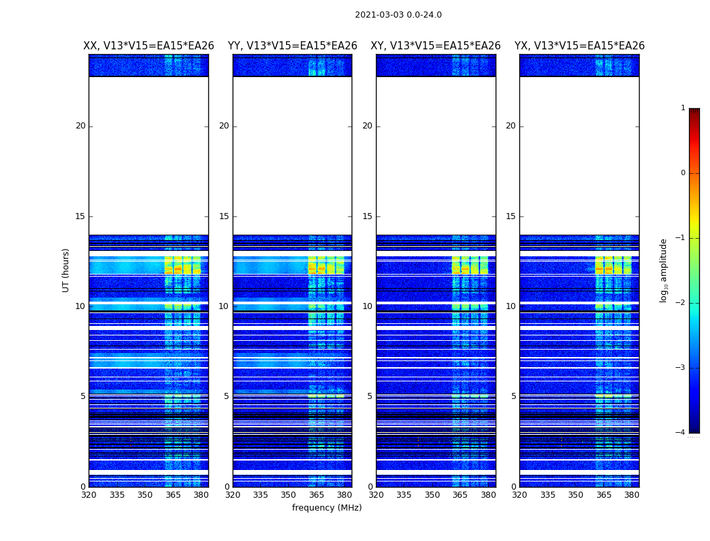Click the date title 2021-03-03 0.0-24.0
The width and height of the screenshot is (710, 541).
coord(398,15)
